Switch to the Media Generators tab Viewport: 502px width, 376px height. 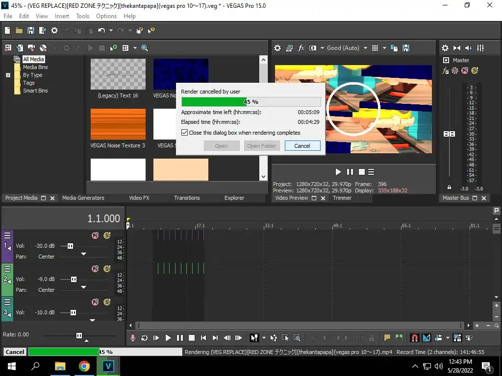(83, 198)
